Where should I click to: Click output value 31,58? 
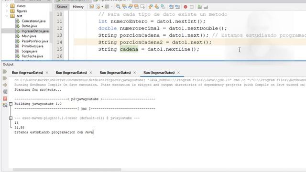(x=19, y=128)
